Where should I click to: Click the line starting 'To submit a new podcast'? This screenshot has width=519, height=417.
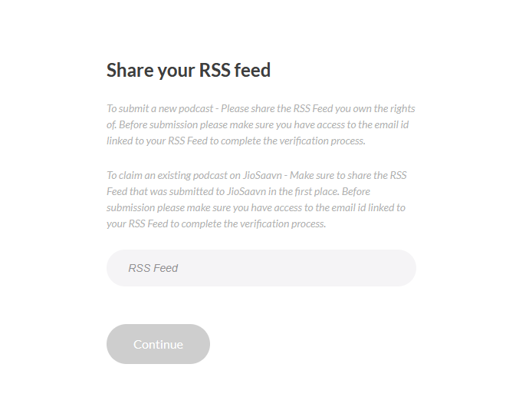[261, 109]
